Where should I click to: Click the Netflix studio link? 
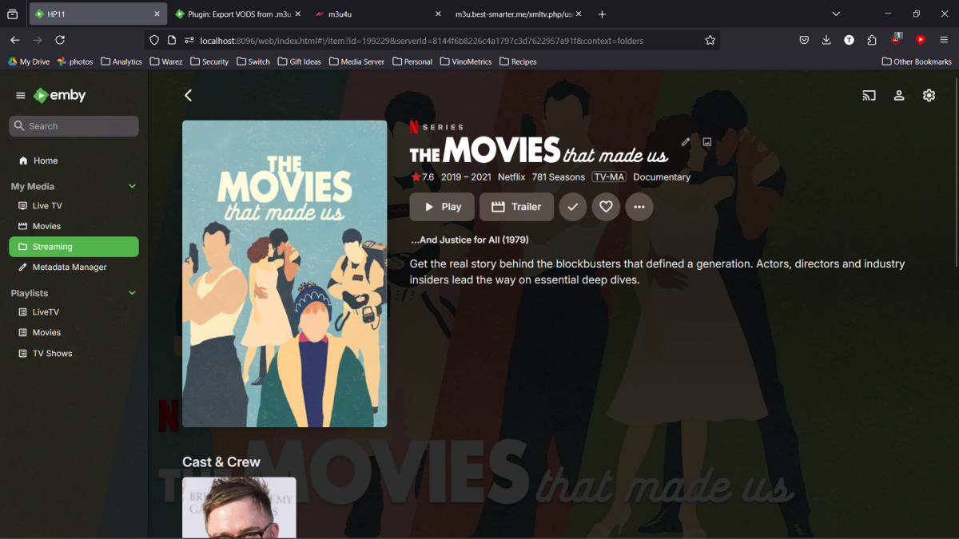click(x=511, y=177)
